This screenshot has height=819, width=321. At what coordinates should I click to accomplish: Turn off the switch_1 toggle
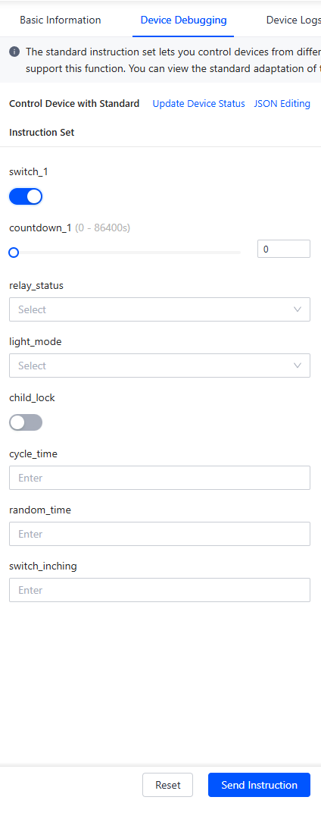(x=26, y=196)
